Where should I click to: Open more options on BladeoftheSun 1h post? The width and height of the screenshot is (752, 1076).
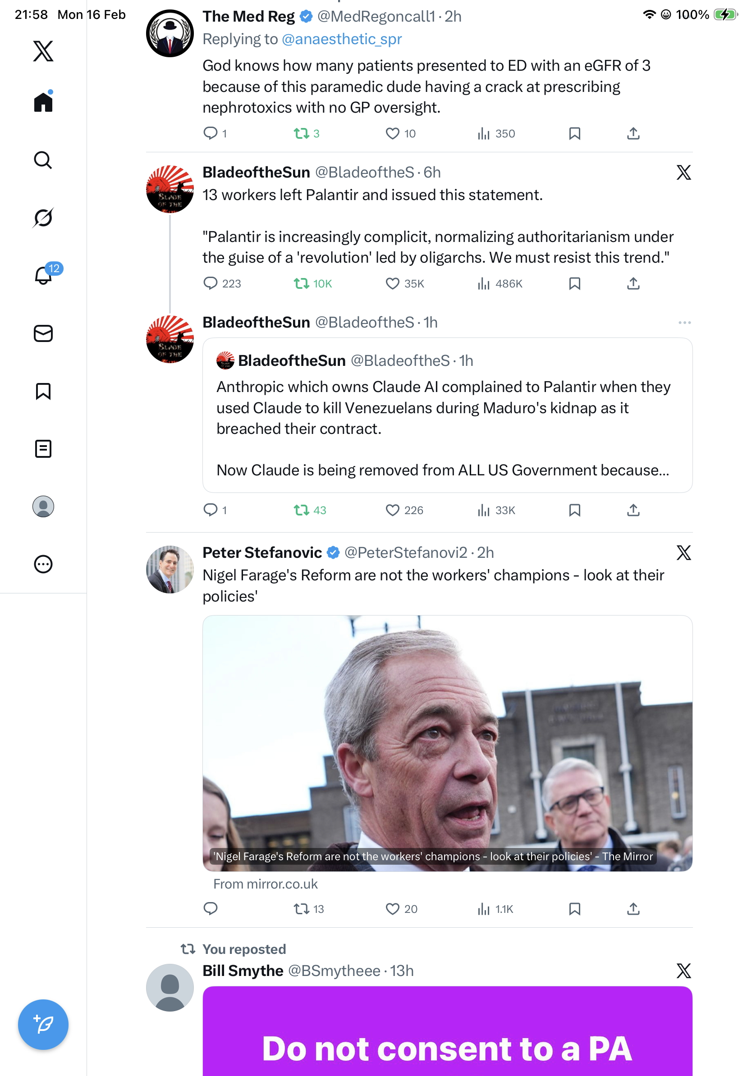[x=684, y=323]
